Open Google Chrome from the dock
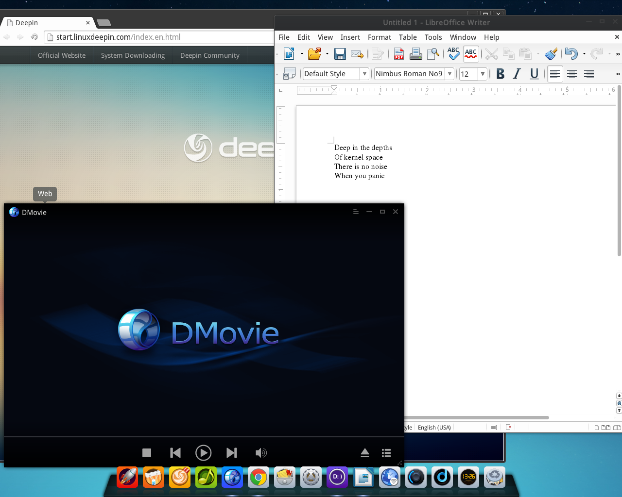 coord(259,478)
